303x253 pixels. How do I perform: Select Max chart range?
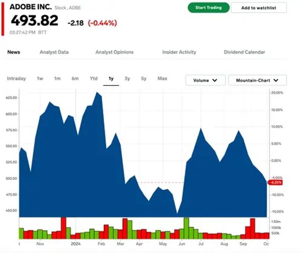tap(162, 79)
